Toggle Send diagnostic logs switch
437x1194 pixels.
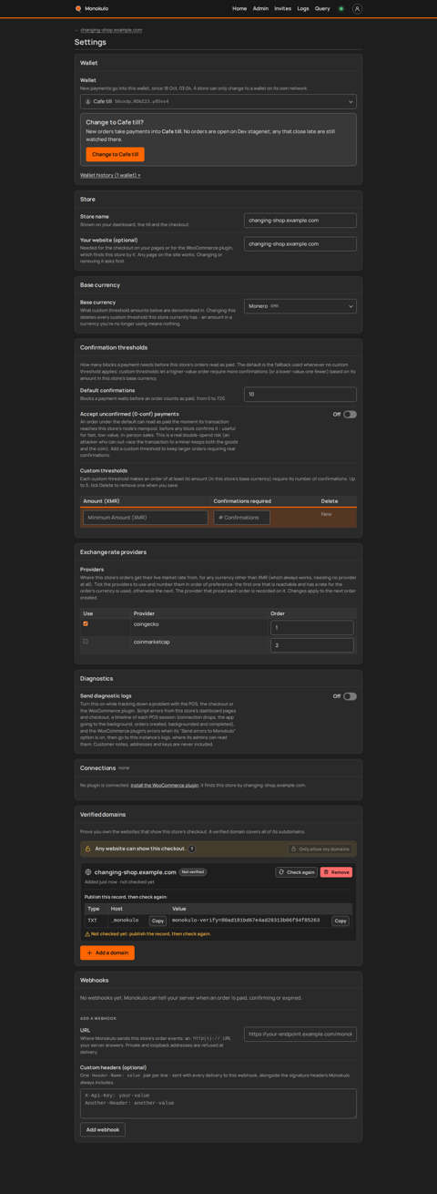350,696
